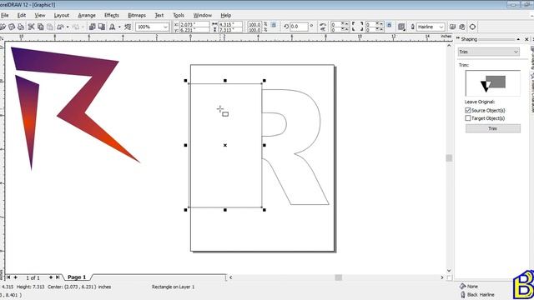Viewport: 534px width, 300px height.
Task: Toggle round corners together lock
Action: coord(389,25)
